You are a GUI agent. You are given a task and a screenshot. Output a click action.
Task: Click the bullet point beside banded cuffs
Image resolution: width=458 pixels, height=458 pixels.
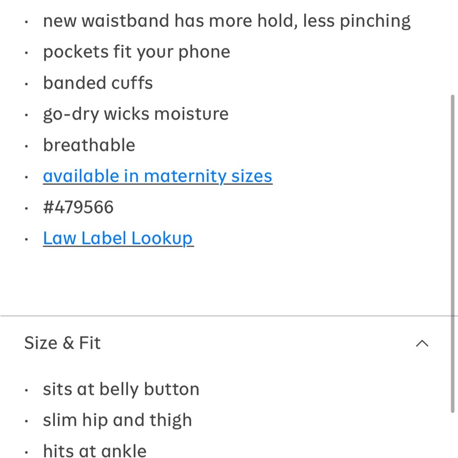pos(26,84)
